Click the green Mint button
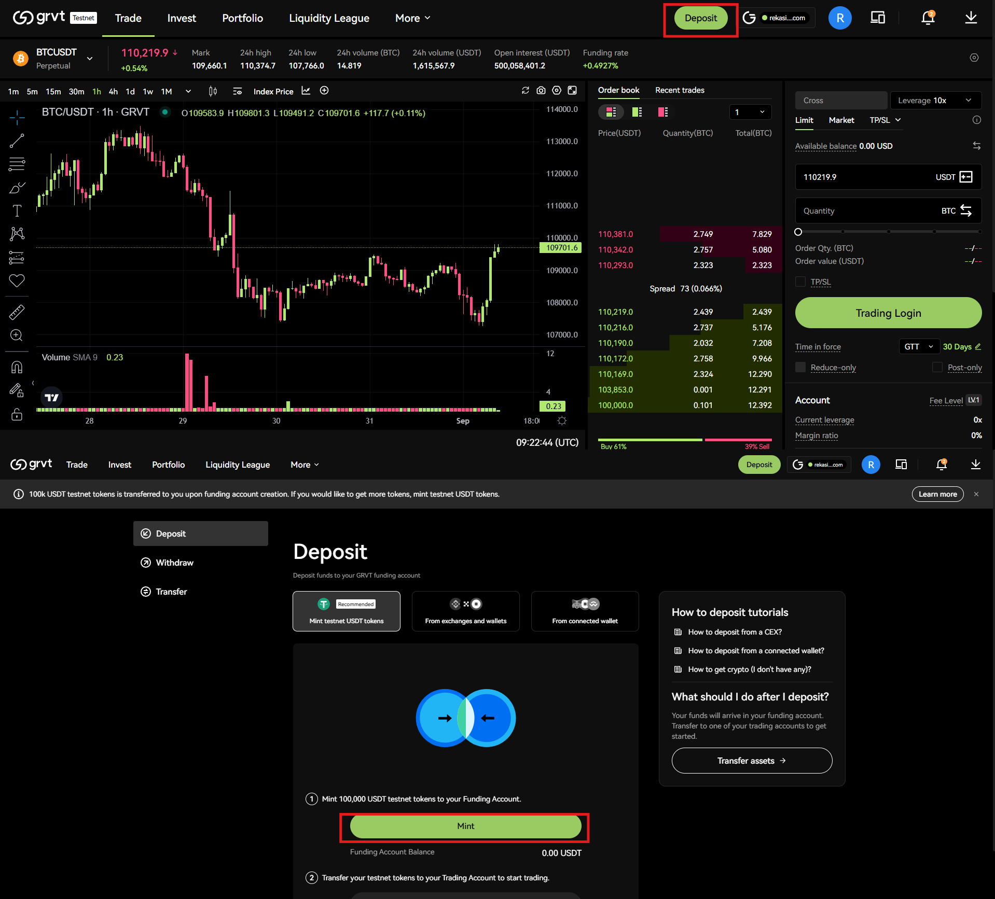The image size is (995, 899). pyautogui.click(x=465, y=826)
